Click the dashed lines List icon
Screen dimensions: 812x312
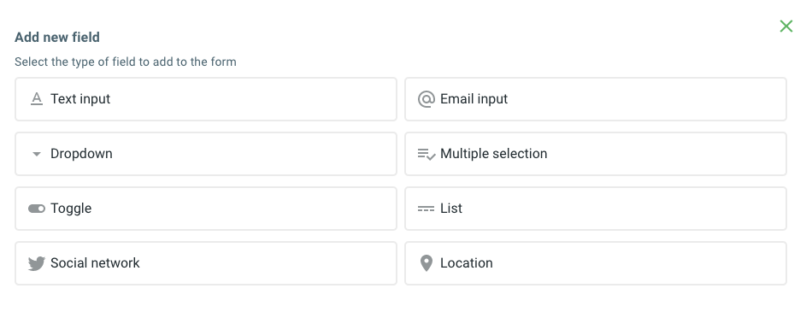[427, 209]
